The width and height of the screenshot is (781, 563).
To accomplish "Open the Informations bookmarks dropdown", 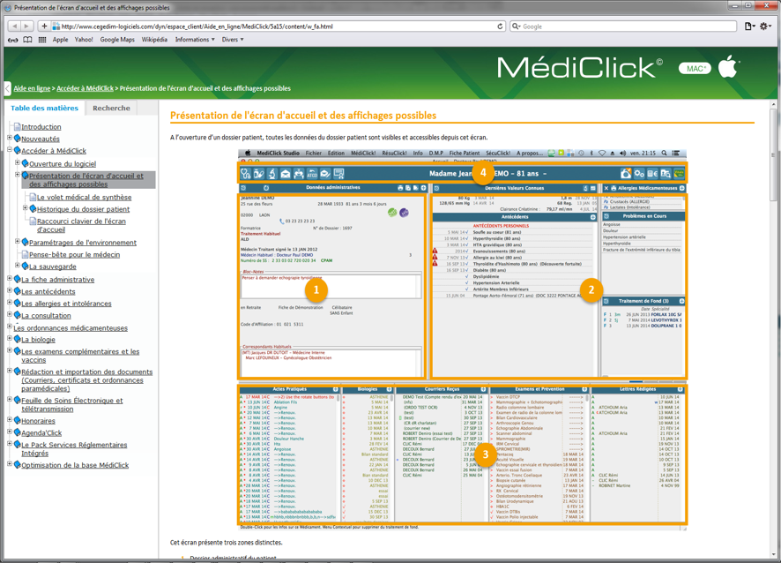I will [x=195, y=40].
